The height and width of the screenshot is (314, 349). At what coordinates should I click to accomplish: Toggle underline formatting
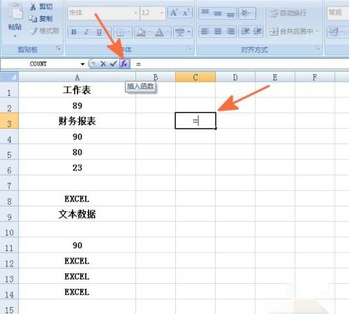tap(100, 32)
